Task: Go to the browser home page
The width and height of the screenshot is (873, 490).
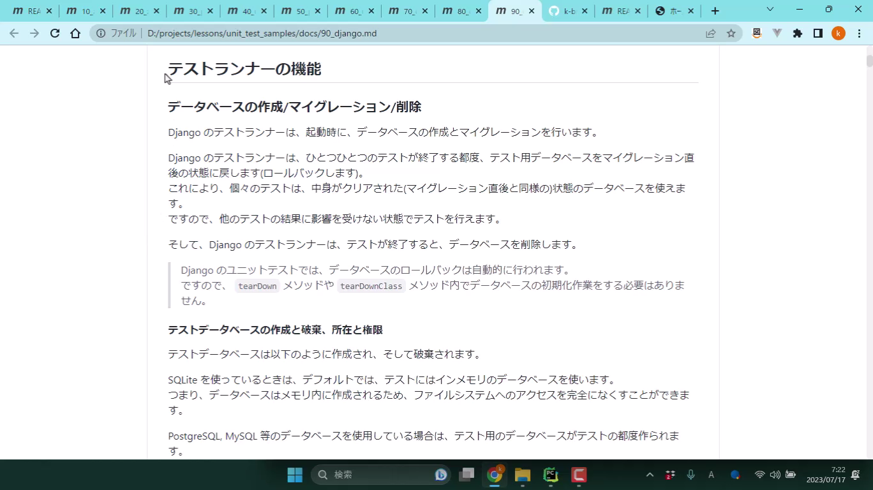Action: [75, 33]
